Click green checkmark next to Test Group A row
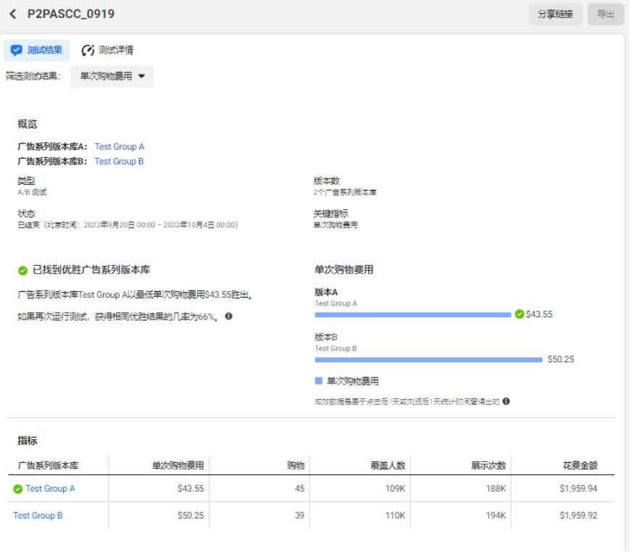Image resolution: width=630 pixels, height=552 pixels. pyautogui.click(x=18, y=489)
